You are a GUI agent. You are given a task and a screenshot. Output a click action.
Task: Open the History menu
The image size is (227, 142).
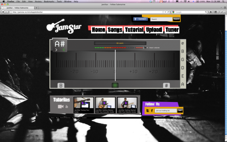tap(38, 1)
